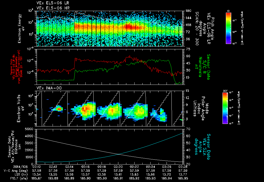Click the green 'S/C B Nanotesla' axis label
Screen dimensions: 264x182
click(x=203, y=67)
